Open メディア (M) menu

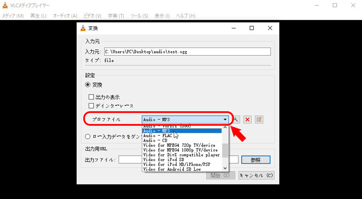point(13,16)
